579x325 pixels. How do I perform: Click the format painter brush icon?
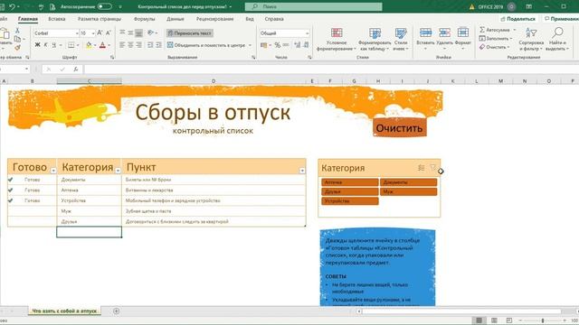[x=17, y=48]
